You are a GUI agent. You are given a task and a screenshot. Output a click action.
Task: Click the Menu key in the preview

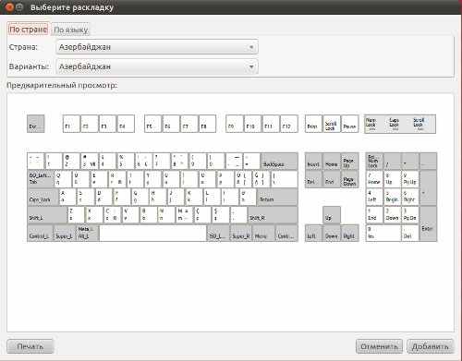pyautogui.click(x=263, y=233)
